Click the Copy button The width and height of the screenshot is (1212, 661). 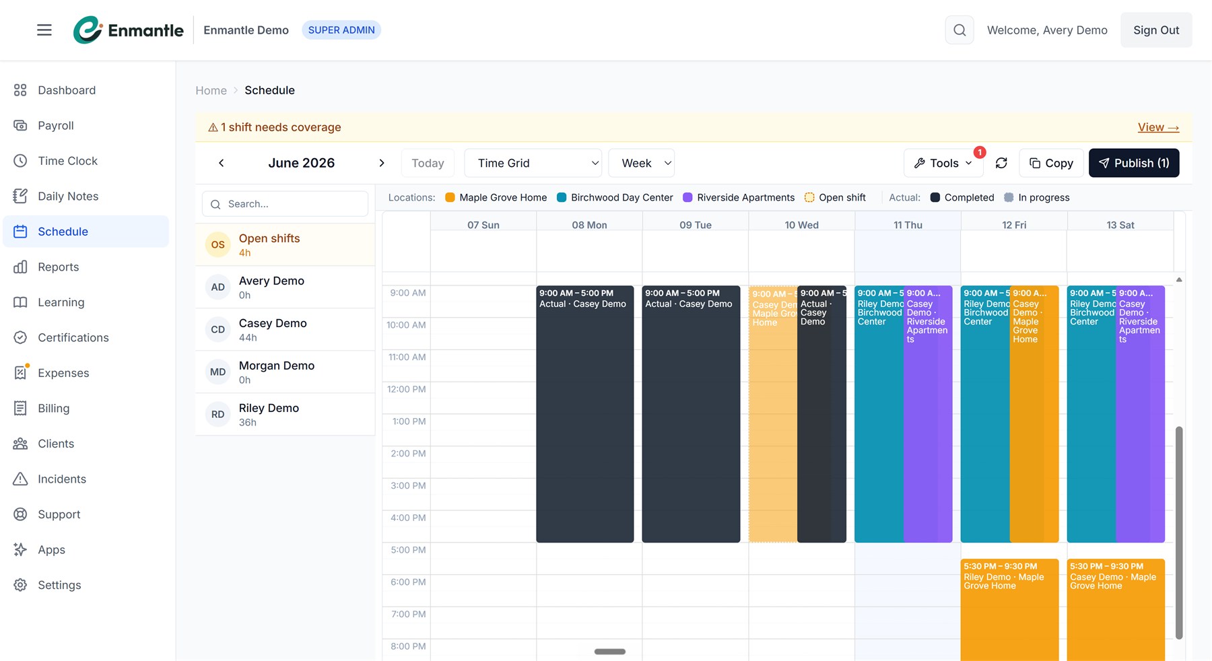point(1051,163)
